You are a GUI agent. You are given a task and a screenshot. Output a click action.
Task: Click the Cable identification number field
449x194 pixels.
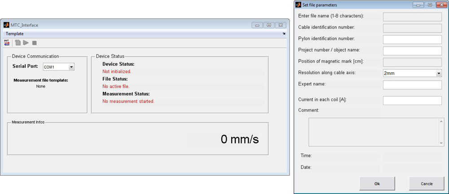coord(412,28)
